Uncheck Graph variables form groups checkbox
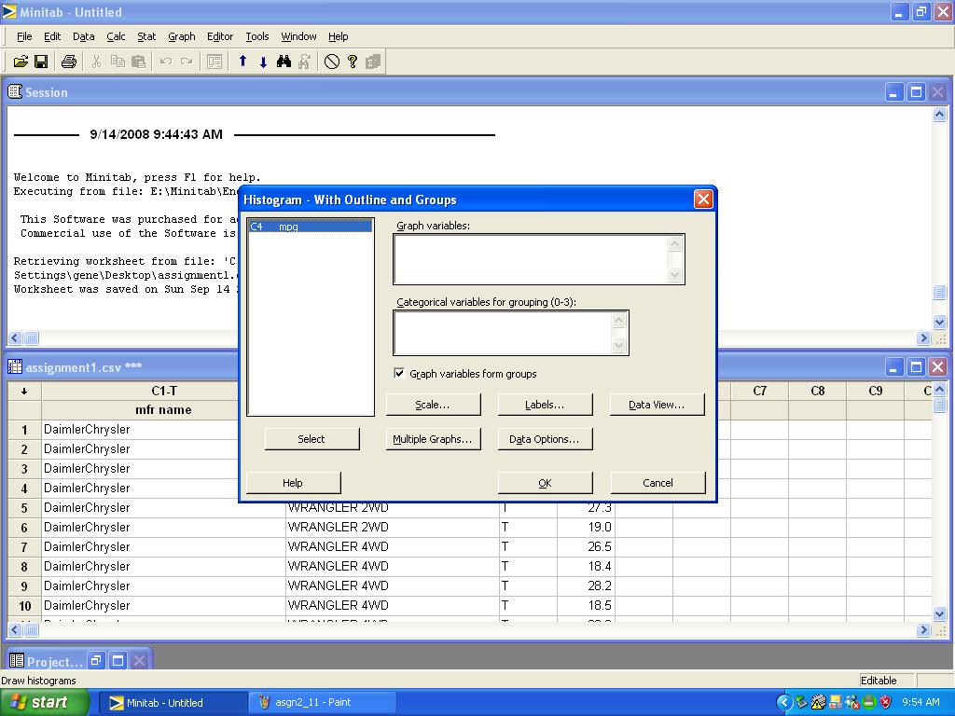955x716 pixels. (x=399, y=374)
